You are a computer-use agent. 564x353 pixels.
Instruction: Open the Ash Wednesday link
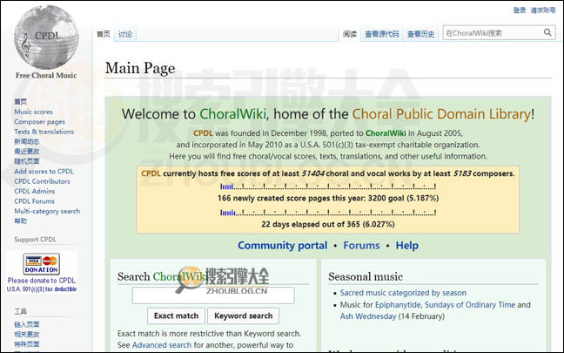(x=368, y=316)
